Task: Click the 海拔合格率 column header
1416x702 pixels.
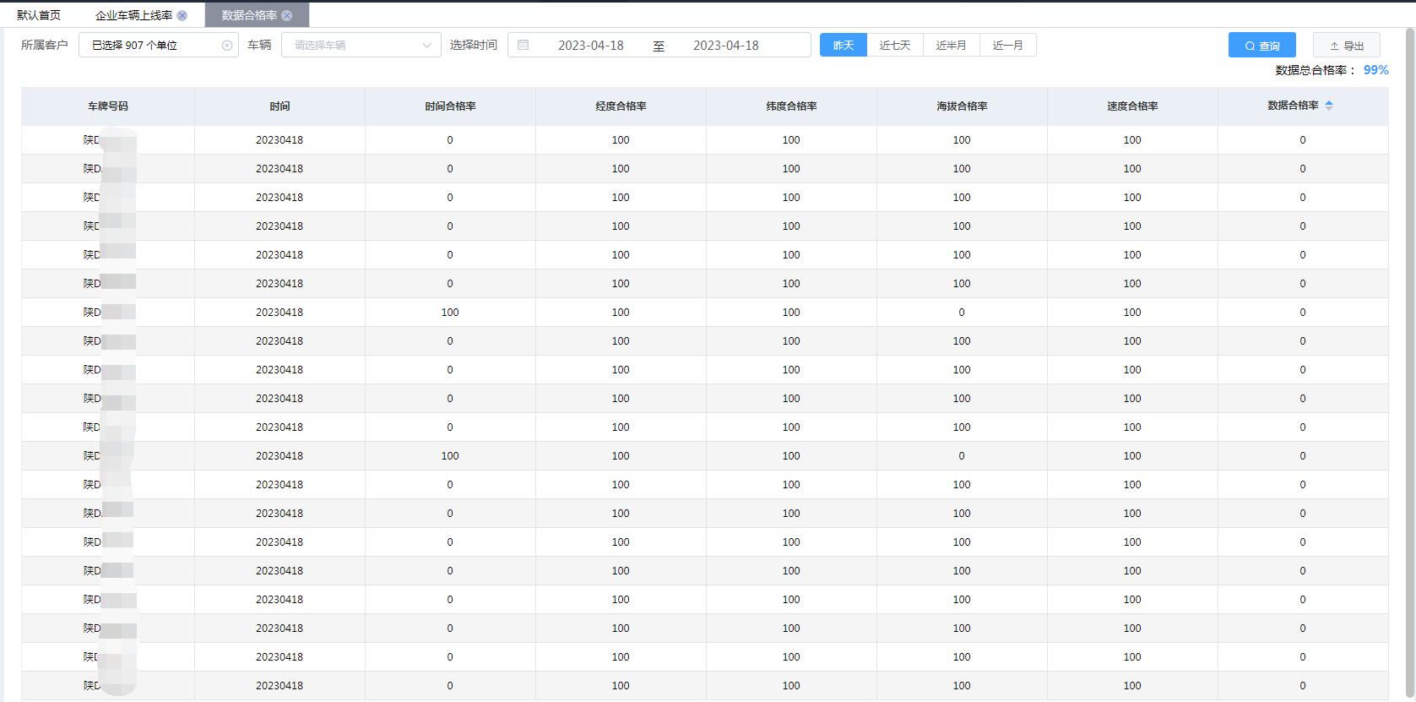Action: pyautogui.click(x=962, y=106)
